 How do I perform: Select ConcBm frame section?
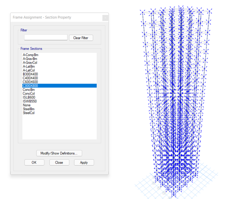(x=60, y=90)
